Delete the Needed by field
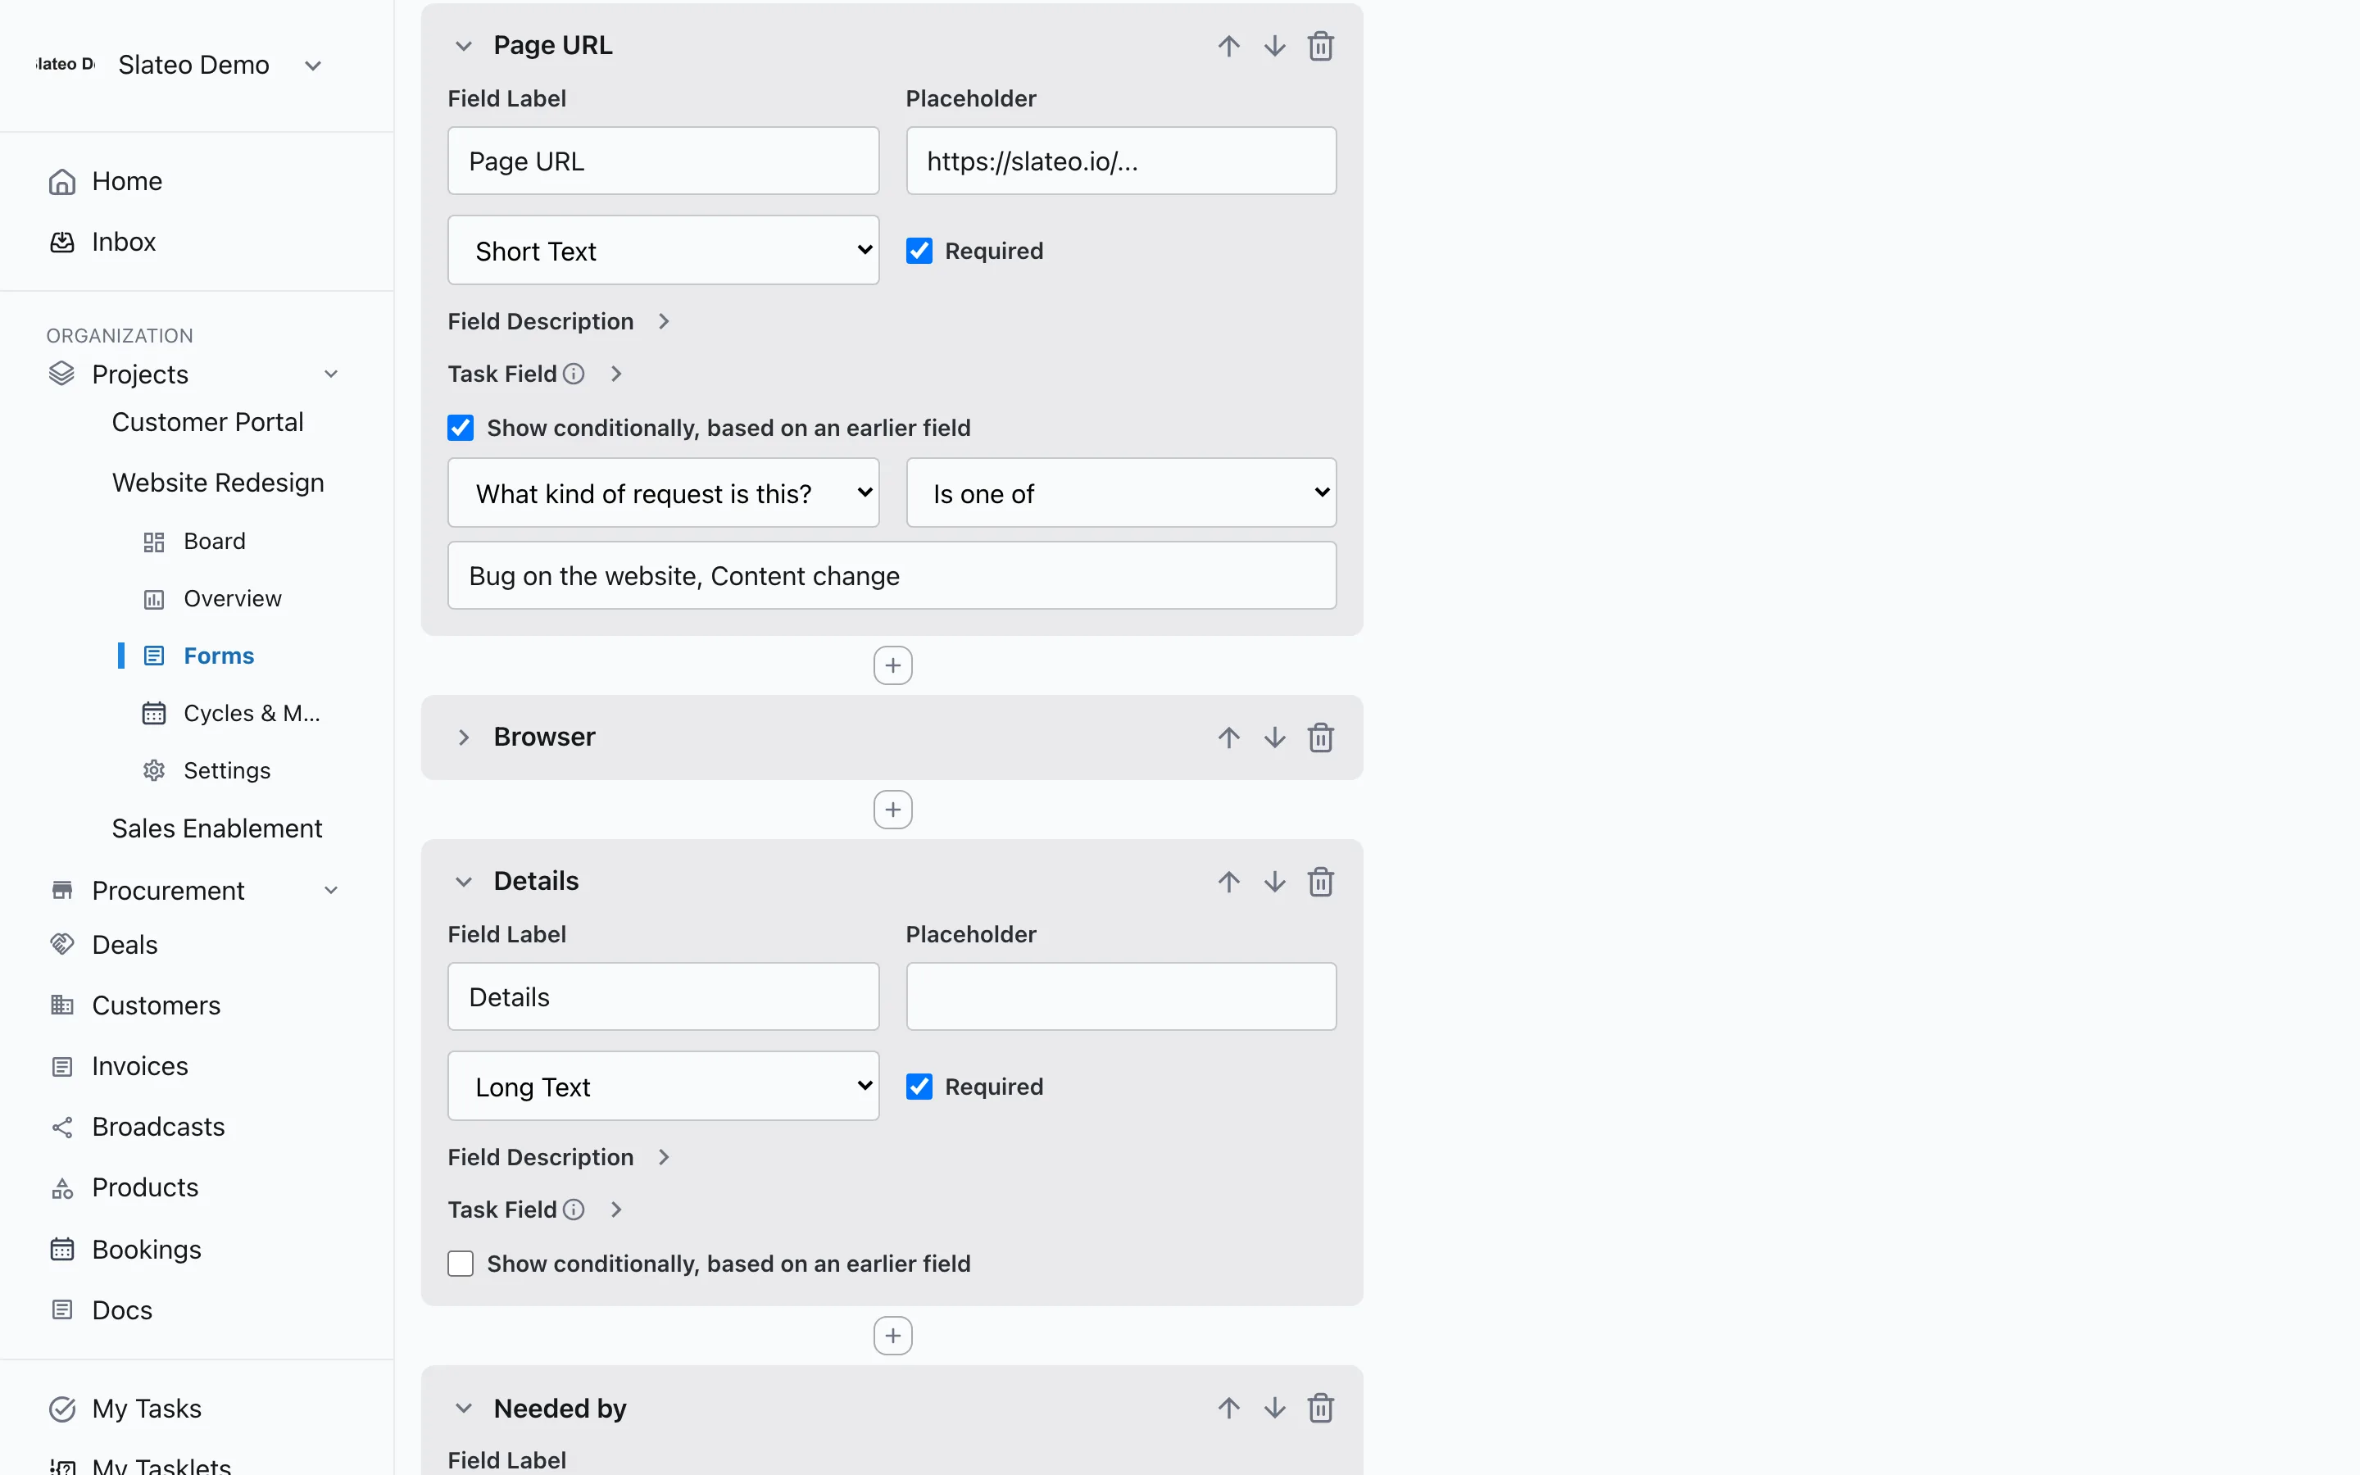Screen dimensions: 2360x1475 click(1320, 1408)
